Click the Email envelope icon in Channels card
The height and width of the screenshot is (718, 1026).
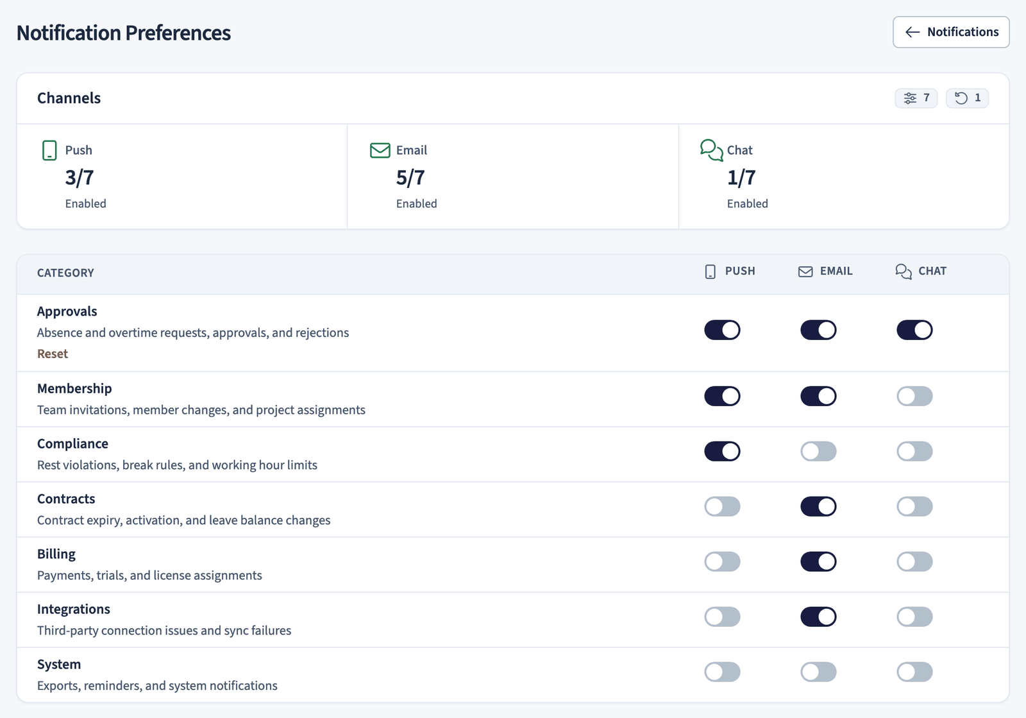pos(380,150)
